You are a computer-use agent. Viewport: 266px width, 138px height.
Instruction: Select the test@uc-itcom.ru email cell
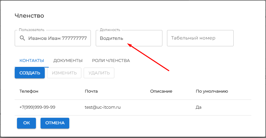point(103,107)
